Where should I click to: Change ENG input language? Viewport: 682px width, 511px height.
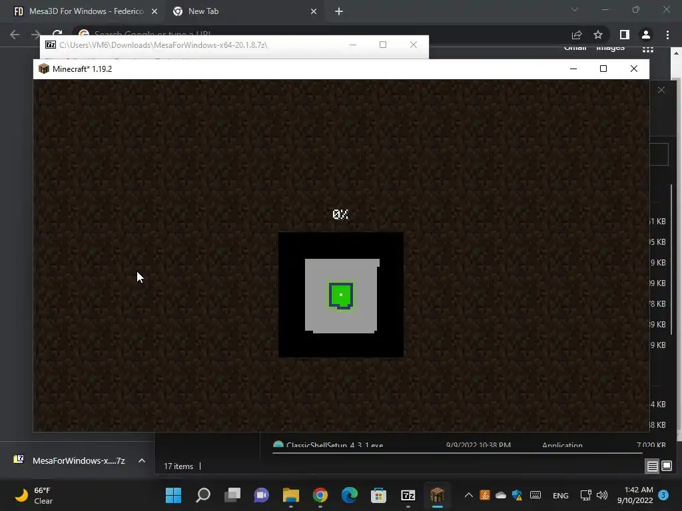561,495
